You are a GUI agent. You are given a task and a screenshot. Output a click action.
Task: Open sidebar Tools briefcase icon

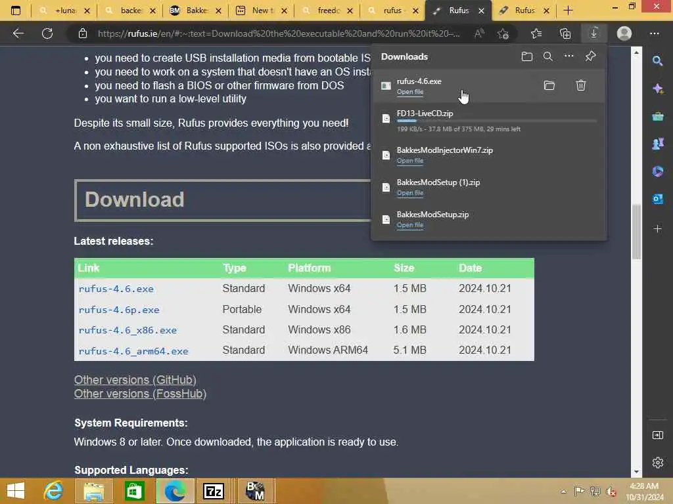point(657,116)
